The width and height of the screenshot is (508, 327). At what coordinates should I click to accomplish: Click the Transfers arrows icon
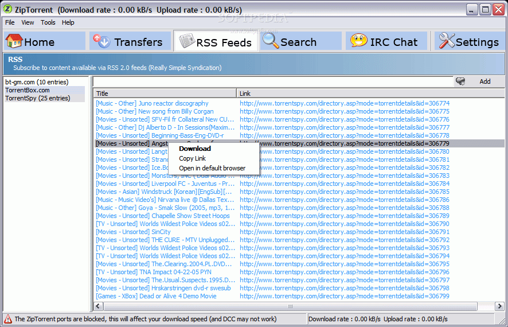(101, 41)
